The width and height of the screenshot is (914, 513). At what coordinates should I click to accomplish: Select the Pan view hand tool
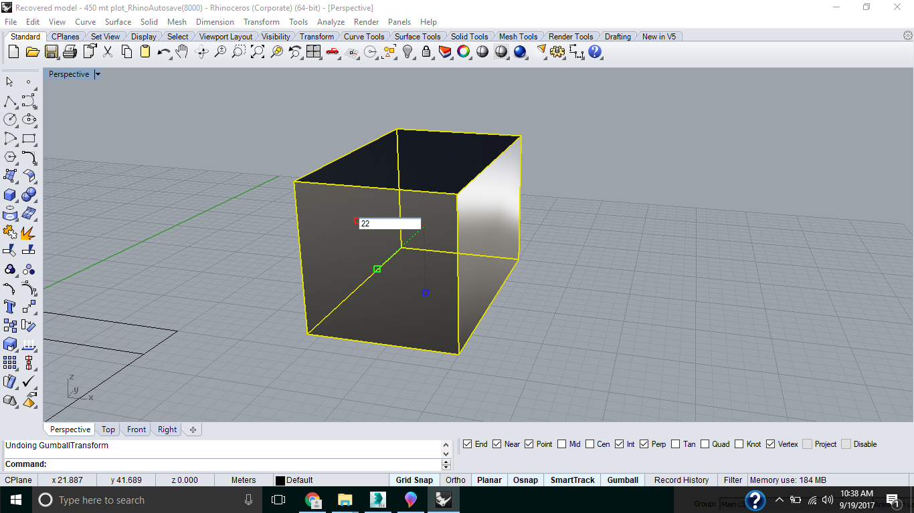click(182, 51)
